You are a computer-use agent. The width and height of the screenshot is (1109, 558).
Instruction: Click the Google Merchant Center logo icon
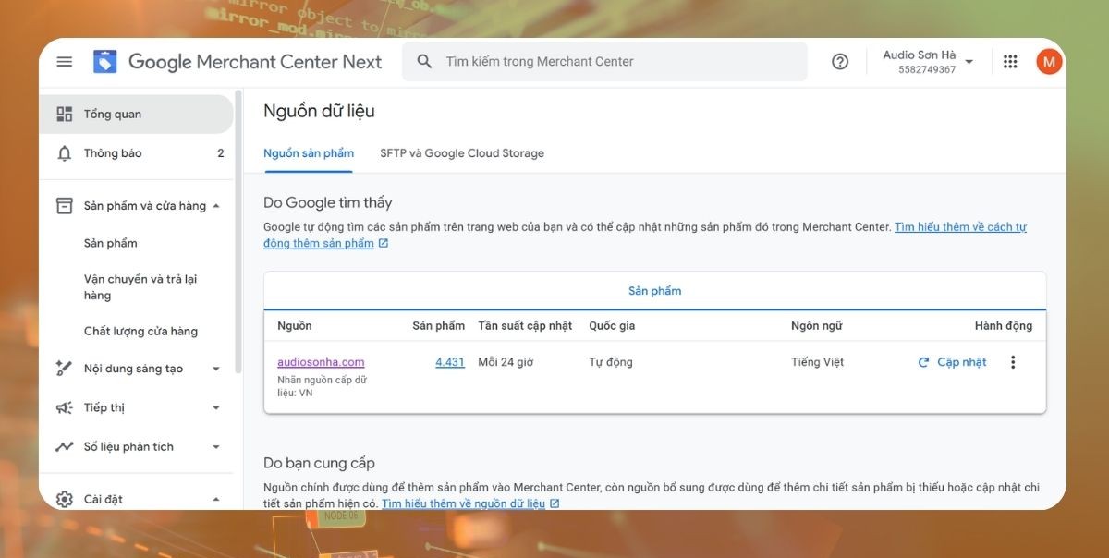point(105,62)
